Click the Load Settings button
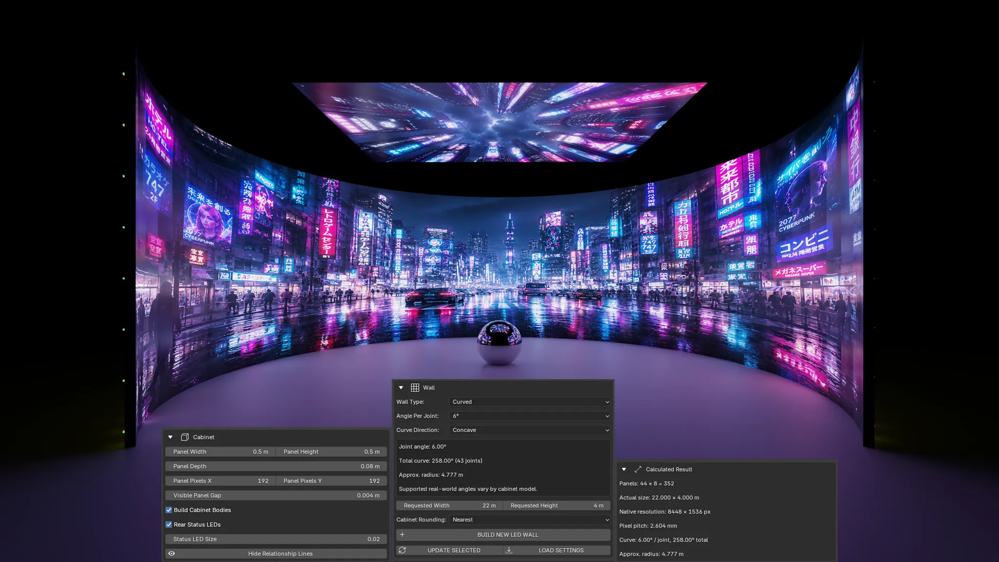 pyautogui.click(x=557, y=550)
